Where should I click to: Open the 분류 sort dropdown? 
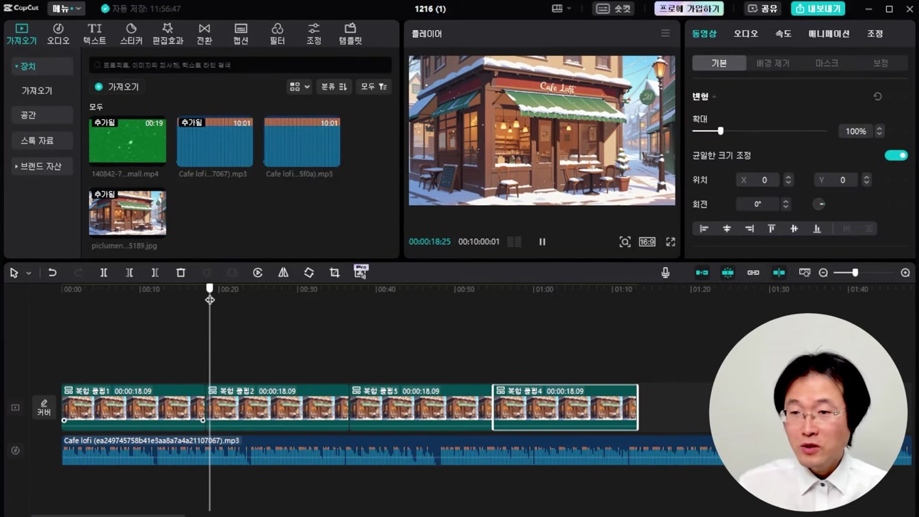[334, 87]
